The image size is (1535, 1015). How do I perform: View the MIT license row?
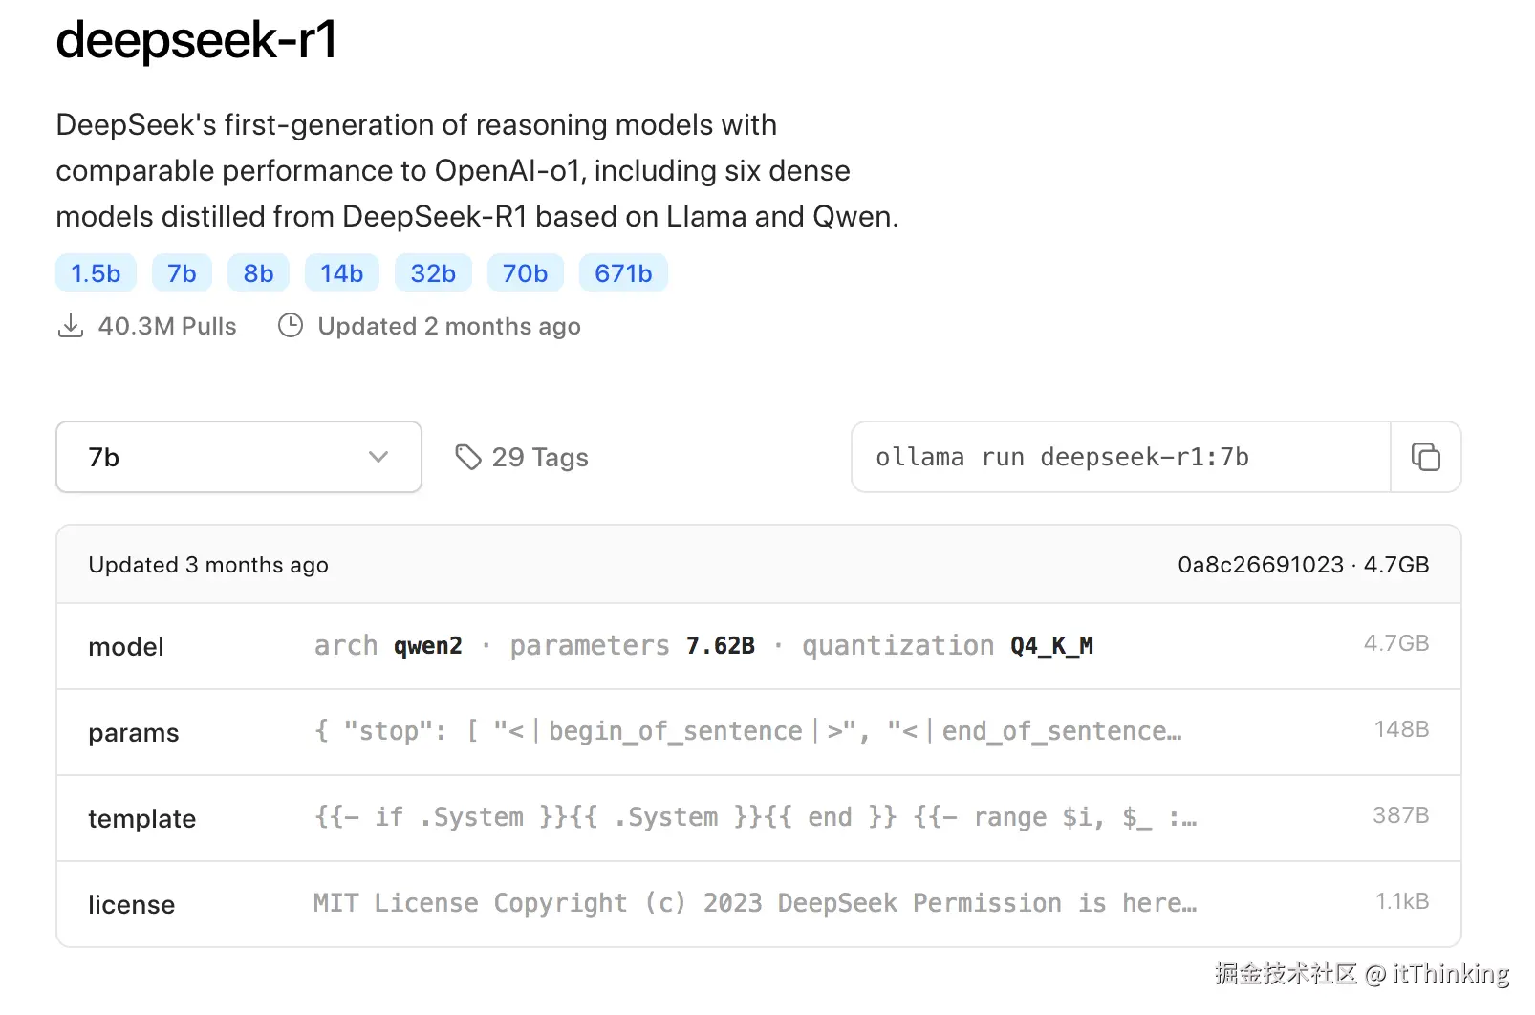point(758,904)
